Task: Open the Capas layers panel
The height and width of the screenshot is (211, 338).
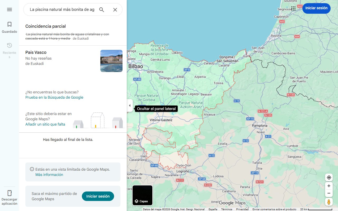Action: pyautogui.click(x=142, y=195)
